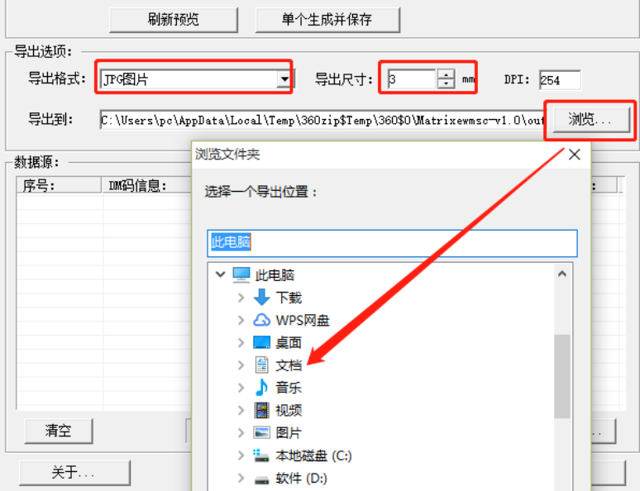
Task: Select the WPS网盘 cloud icon
Action: [x=261, y=321]
